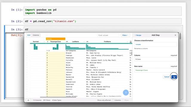The image size is (191, 107).
Task: Switch to the Grid tab
Action: pyautogui.click(x=29, y=35)
